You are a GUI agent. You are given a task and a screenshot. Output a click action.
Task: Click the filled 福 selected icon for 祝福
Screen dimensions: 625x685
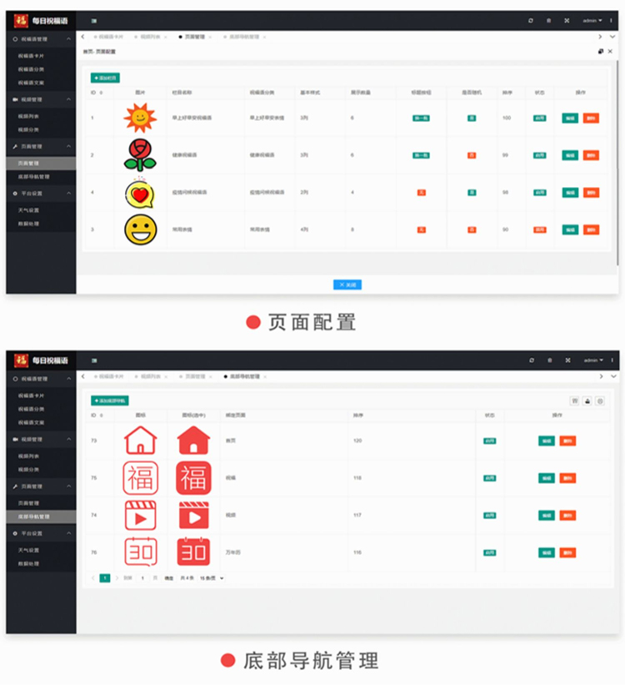pos(193,478)
